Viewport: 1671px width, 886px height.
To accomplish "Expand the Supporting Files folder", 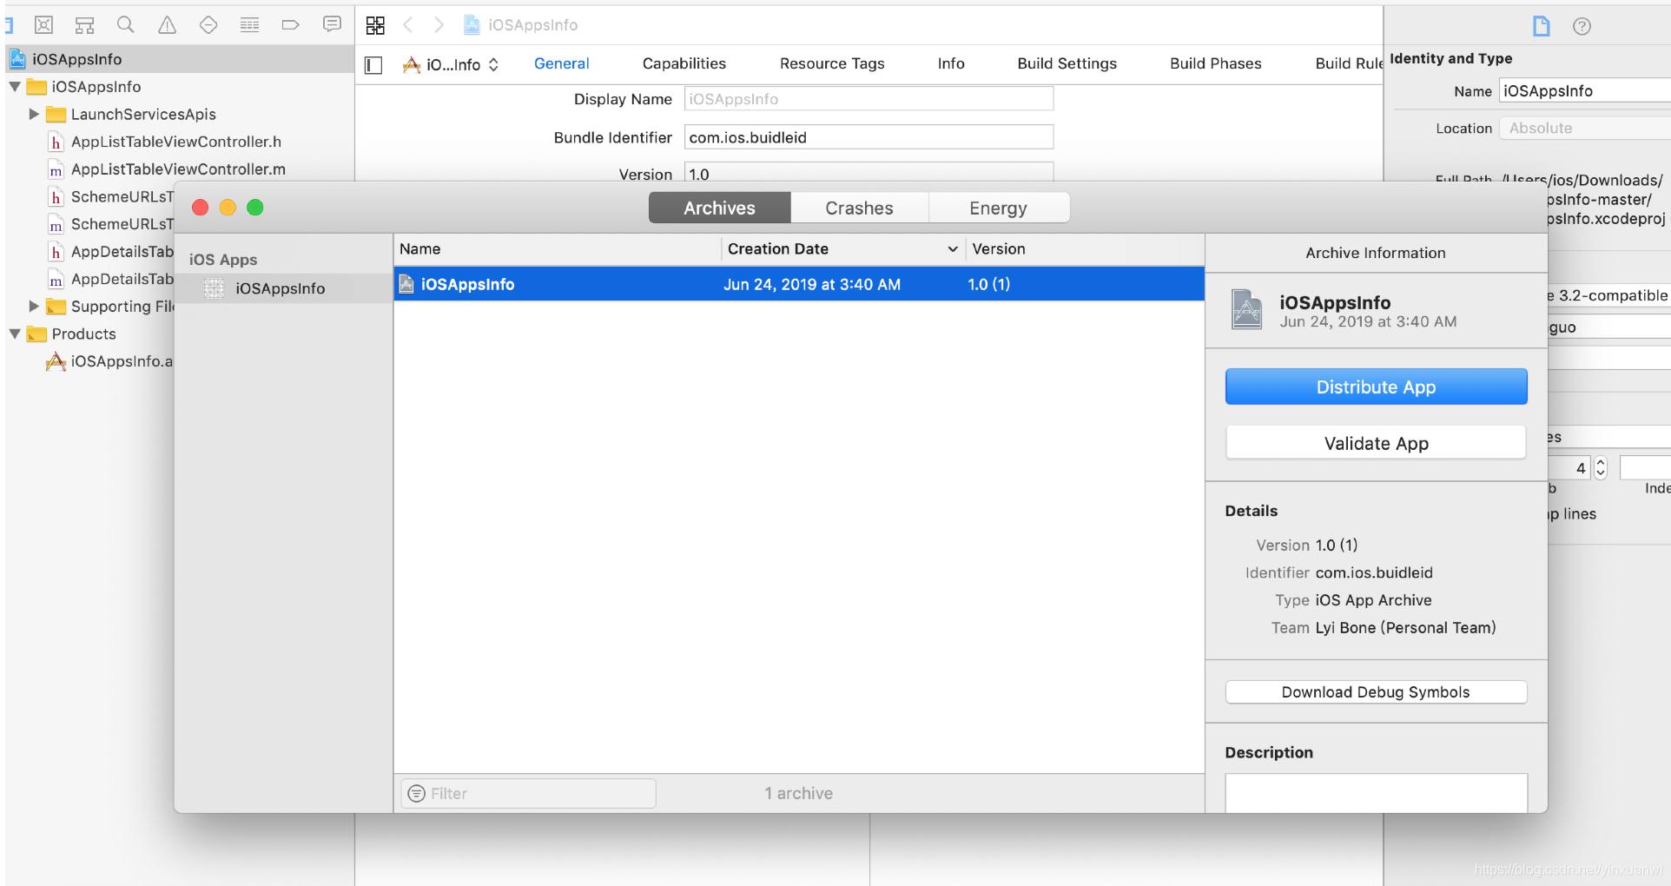I will pos(34,306).
